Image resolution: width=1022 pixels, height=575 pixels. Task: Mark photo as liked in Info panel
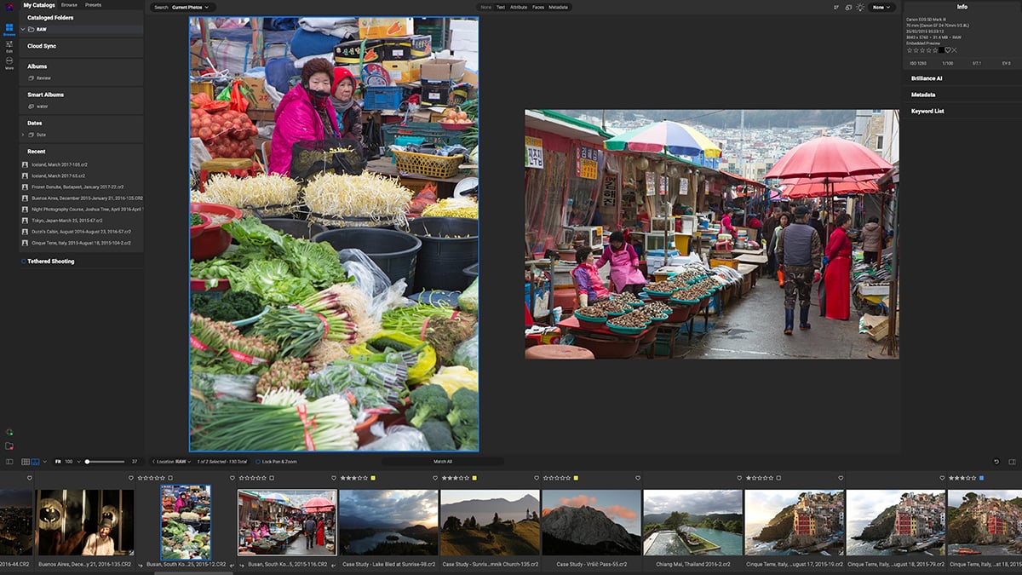(x=947, y=50)
